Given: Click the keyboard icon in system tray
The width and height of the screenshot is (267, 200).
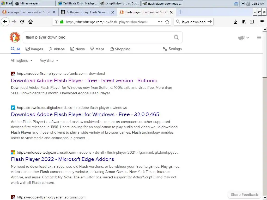Looking at the screenshot, I should click(x=236, y=4).
